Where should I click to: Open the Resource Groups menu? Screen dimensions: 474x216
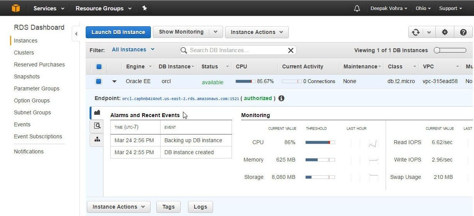point(103,8)
